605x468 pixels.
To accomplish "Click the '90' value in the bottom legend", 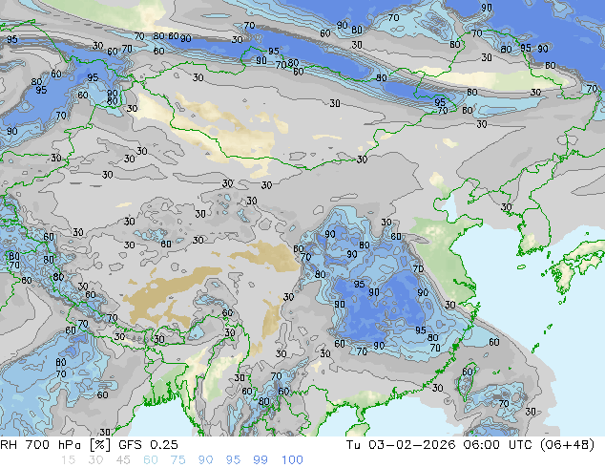I will click(x=205, y=460).
